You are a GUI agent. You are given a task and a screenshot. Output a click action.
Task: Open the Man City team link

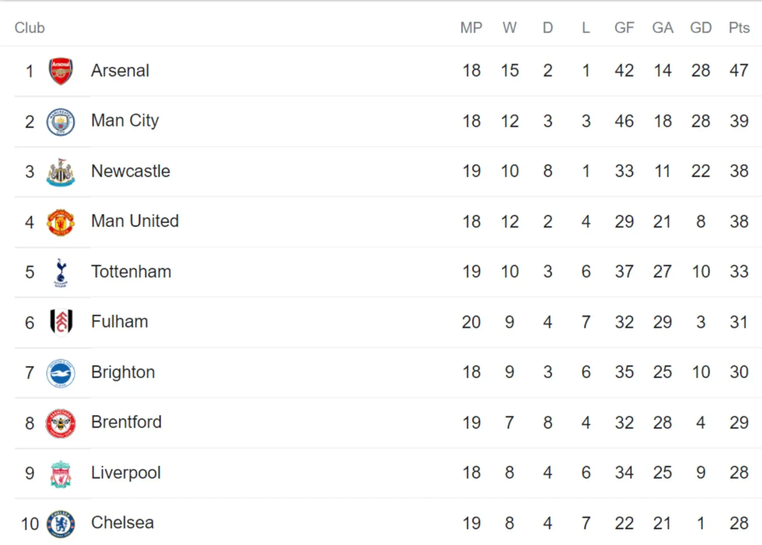125,121
